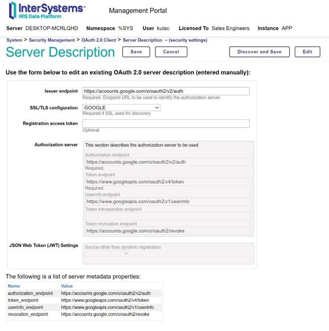Go to OAuth 2.0 Client breadcrumb
Viewport: 329px width, 331px height.
[98, 40]
